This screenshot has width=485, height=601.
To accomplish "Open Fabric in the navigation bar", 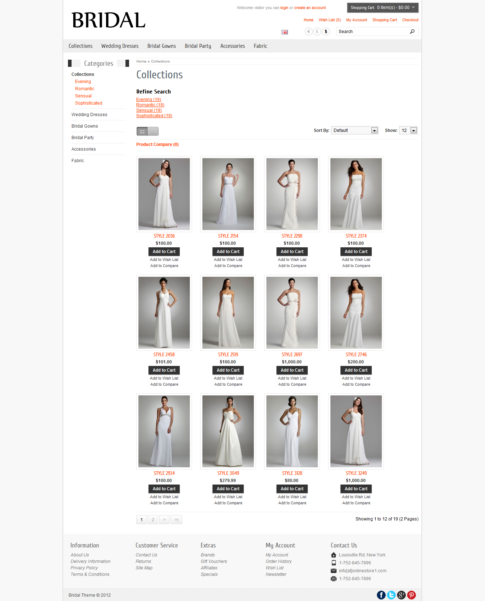I will click(x=260, y=46).
